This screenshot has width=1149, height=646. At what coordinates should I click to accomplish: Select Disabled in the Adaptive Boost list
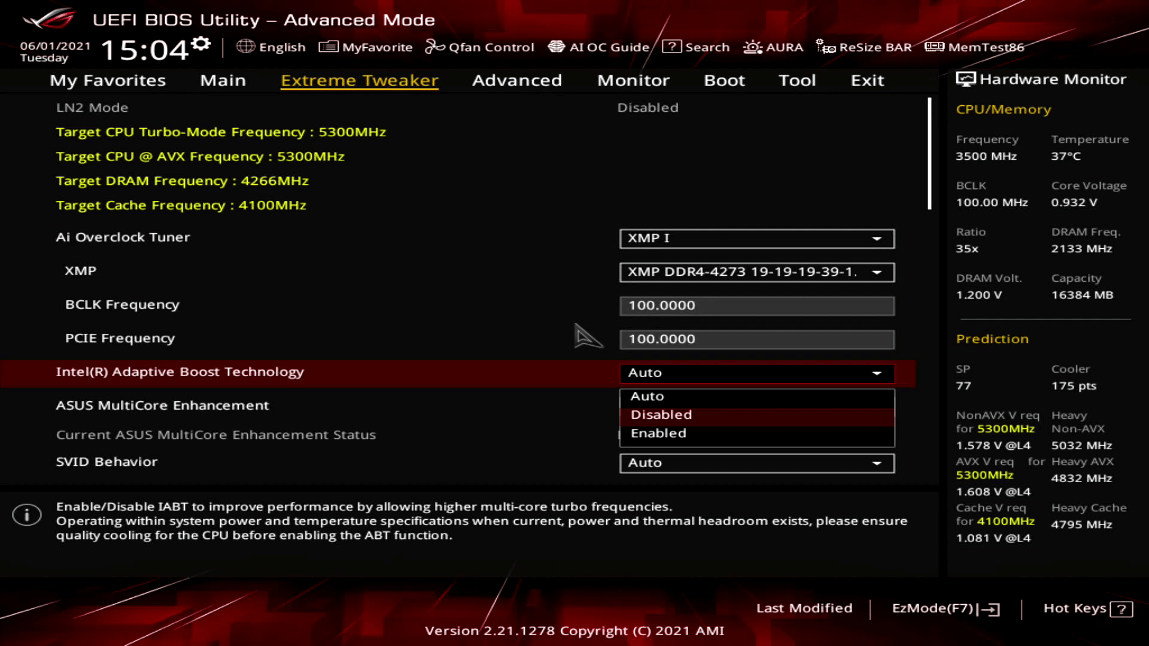pyautogui.click(x=661, y=415)
